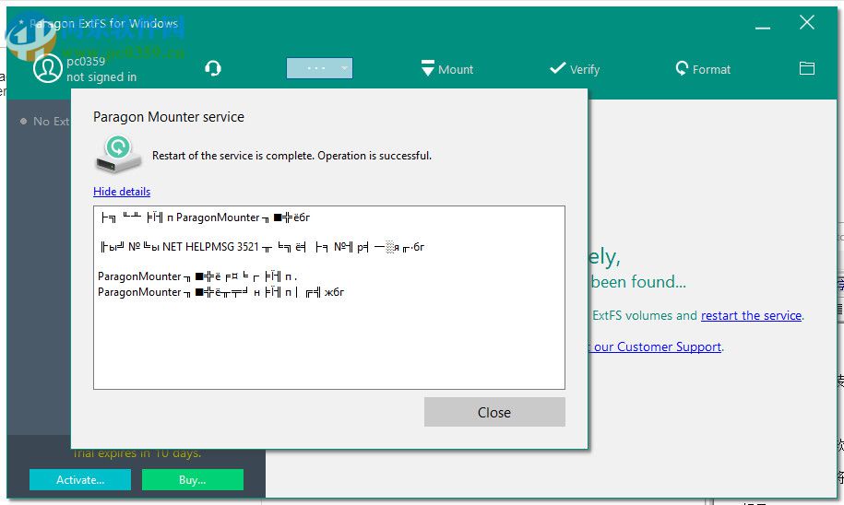Click the Activate... button
The height and width of the screenshot is (505, 844).
coord(80,480)
